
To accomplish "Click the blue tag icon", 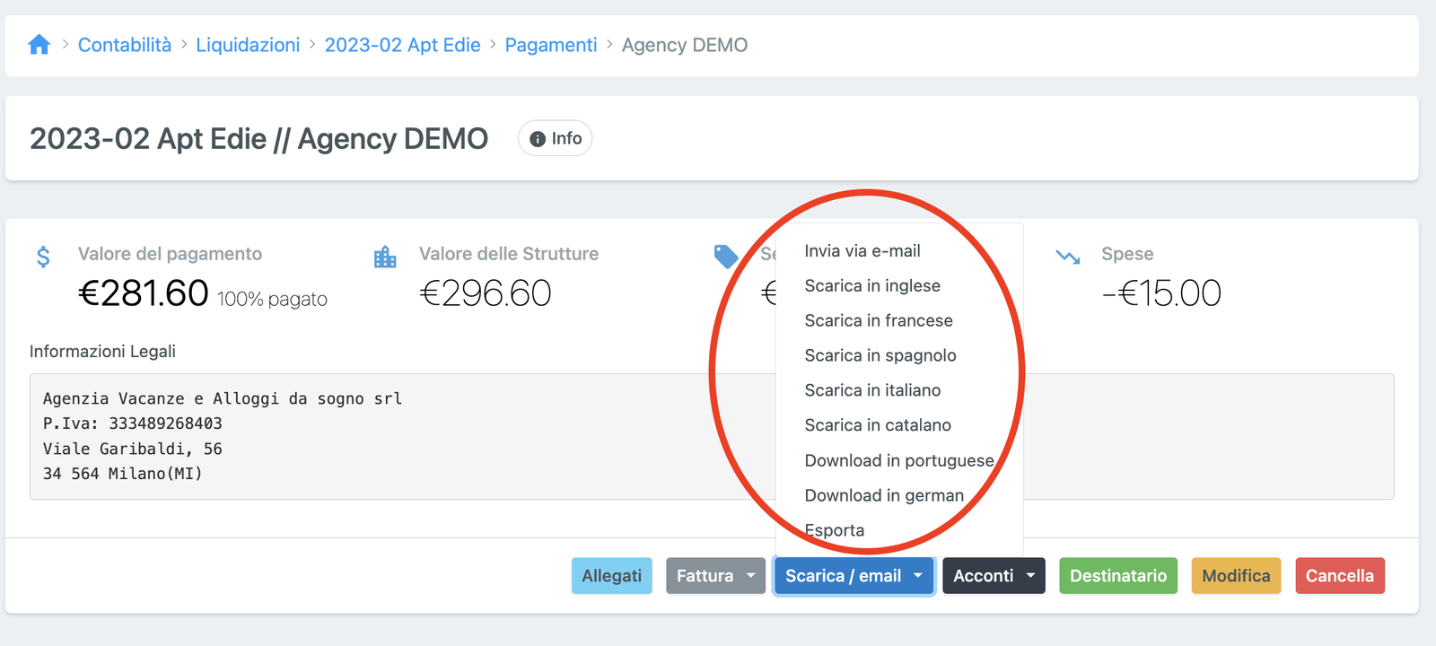I will click(x=725, y=257).
